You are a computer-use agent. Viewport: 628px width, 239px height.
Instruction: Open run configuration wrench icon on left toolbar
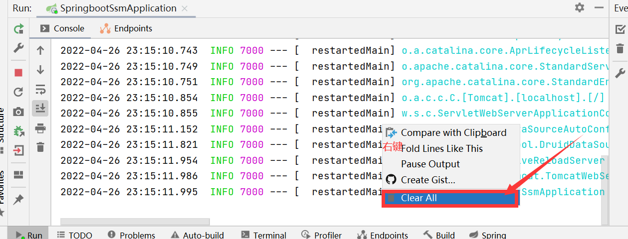(18, 48)
